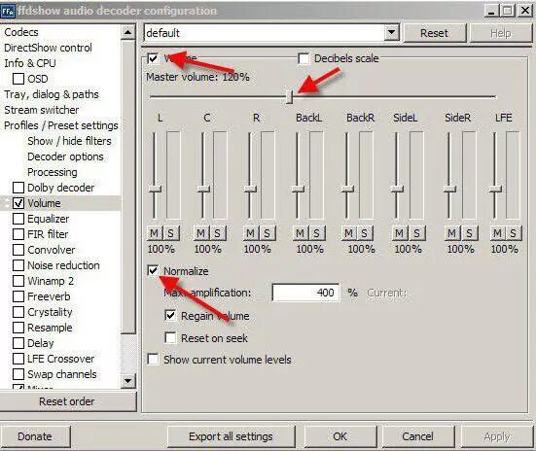The width and height of the screenshot is (536, 451).
Task: Solo the R channel with S button
Action: tap(267, 233)
